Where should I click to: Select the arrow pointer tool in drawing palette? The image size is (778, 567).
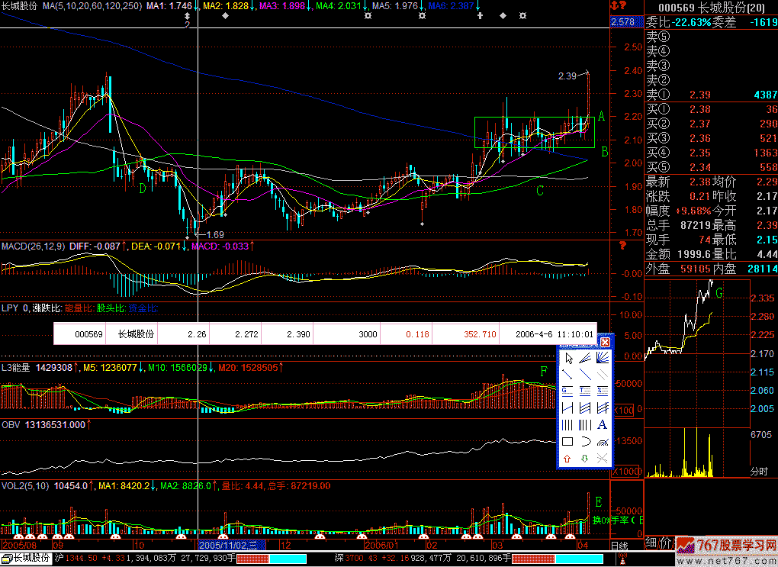pos(567,359)
